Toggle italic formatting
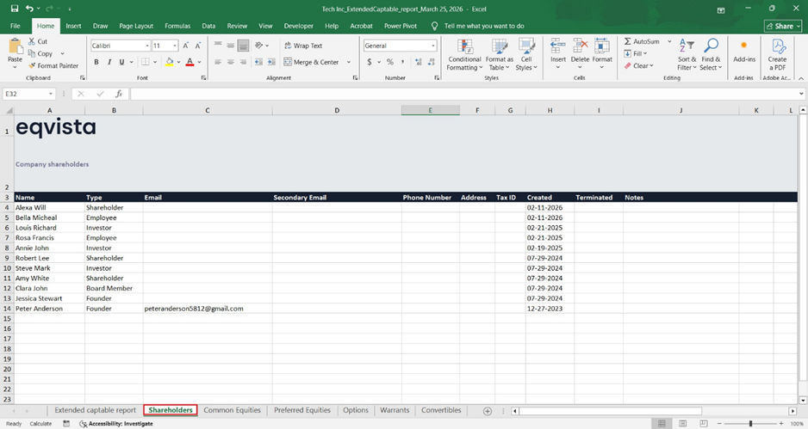Screen dimensions: 808x429 [109, 62]
